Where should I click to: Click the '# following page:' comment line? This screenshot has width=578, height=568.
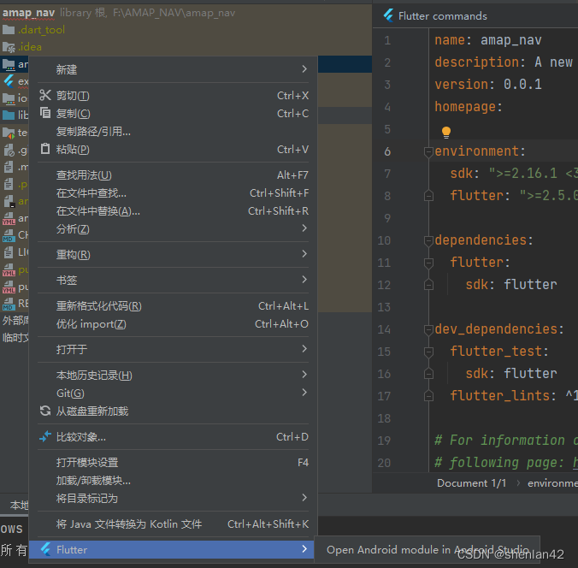point(506,463)
